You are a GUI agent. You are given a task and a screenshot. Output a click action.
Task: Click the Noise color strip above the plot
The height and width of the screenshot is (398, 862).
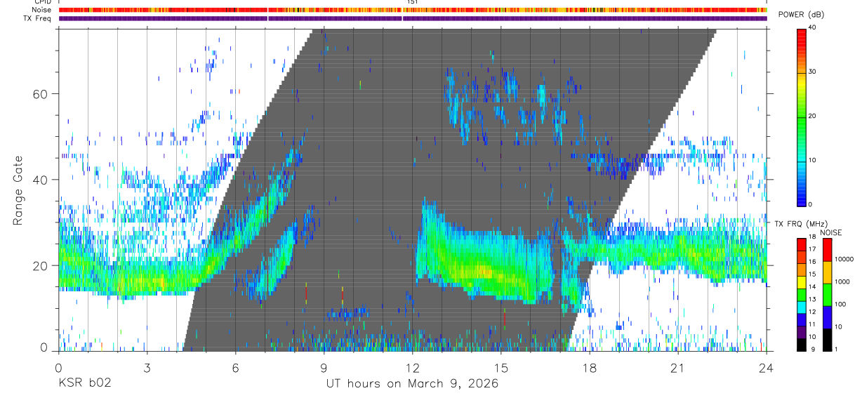pos(413,10)
